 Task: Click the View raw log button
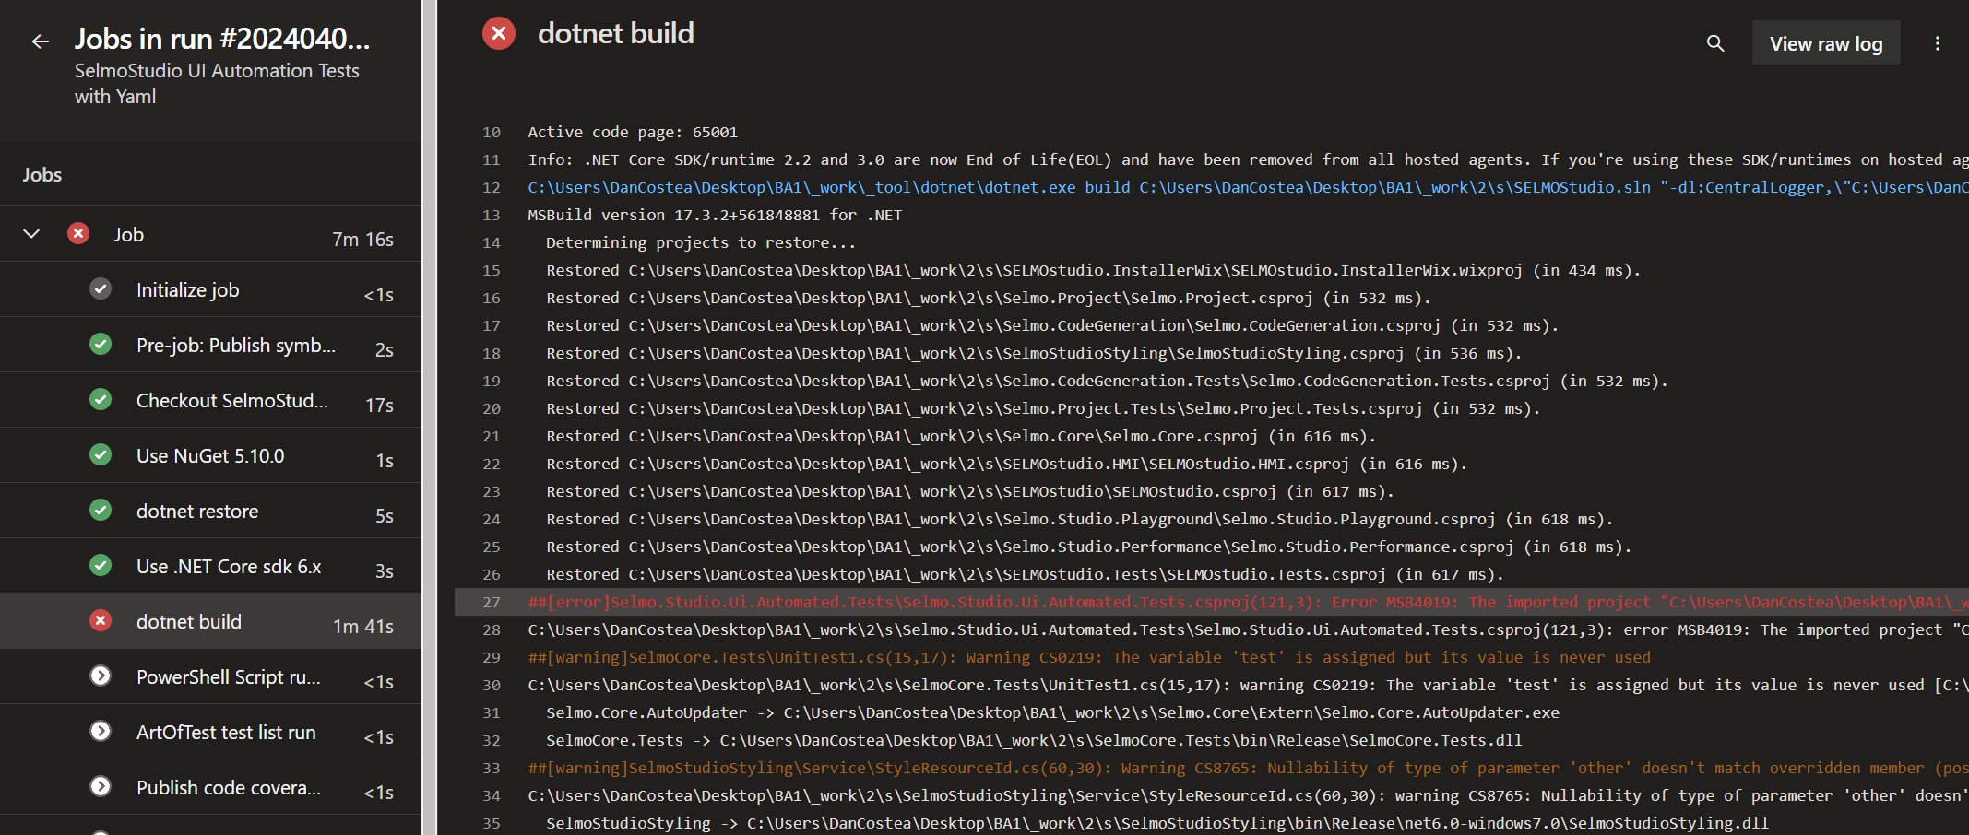1825,42
